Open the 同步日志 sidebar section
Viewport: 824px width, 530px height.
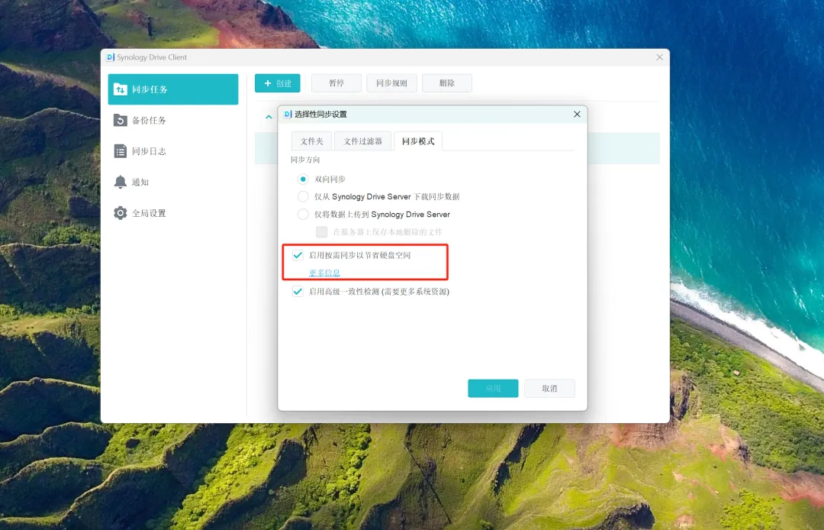point(173,151)
